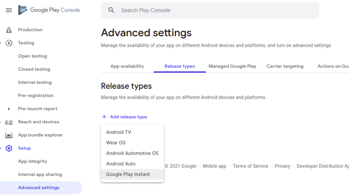349x196 pixels.
Task: Expand the Pre-launch report arrow
Action: pyautogui.click(x=9, y=109)
